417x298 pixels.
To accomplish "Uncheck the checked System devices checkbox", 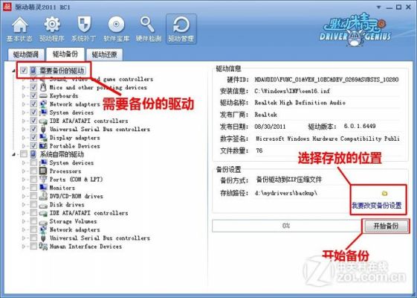I will click(33, 112).
